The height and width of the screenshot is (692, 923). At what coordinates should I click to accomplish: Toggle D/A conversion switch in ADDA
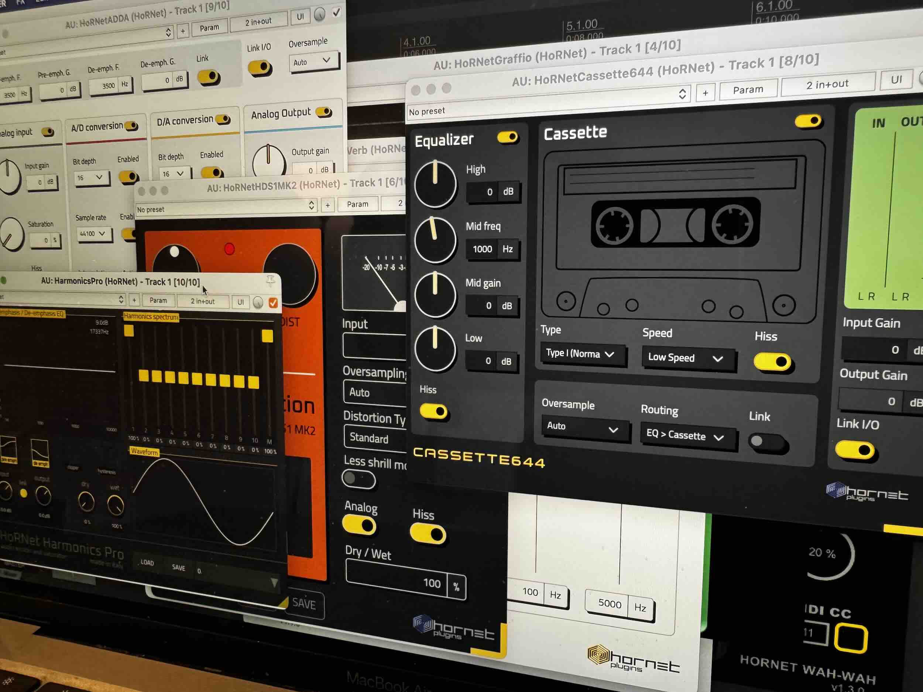pos(223,119)
